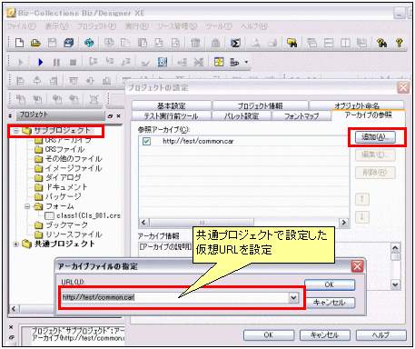
Task: Click the Stop execution square icon
Action: [x=73, y=63]
